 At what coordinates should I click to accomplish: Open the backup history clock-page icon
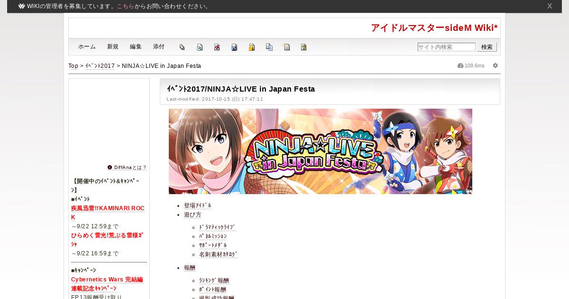(200, 47)
